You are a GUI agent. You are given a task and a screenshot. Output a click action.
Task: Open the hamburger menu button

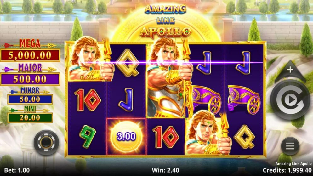290,146
